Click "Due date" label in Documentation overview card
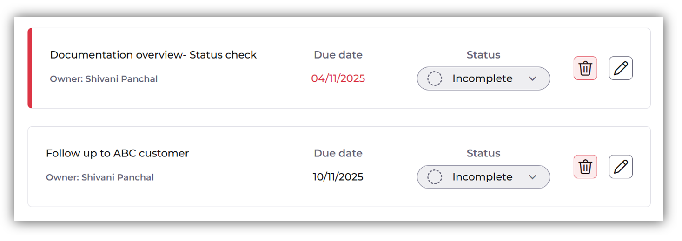This screenshot has height=241, width=682. 338,55
